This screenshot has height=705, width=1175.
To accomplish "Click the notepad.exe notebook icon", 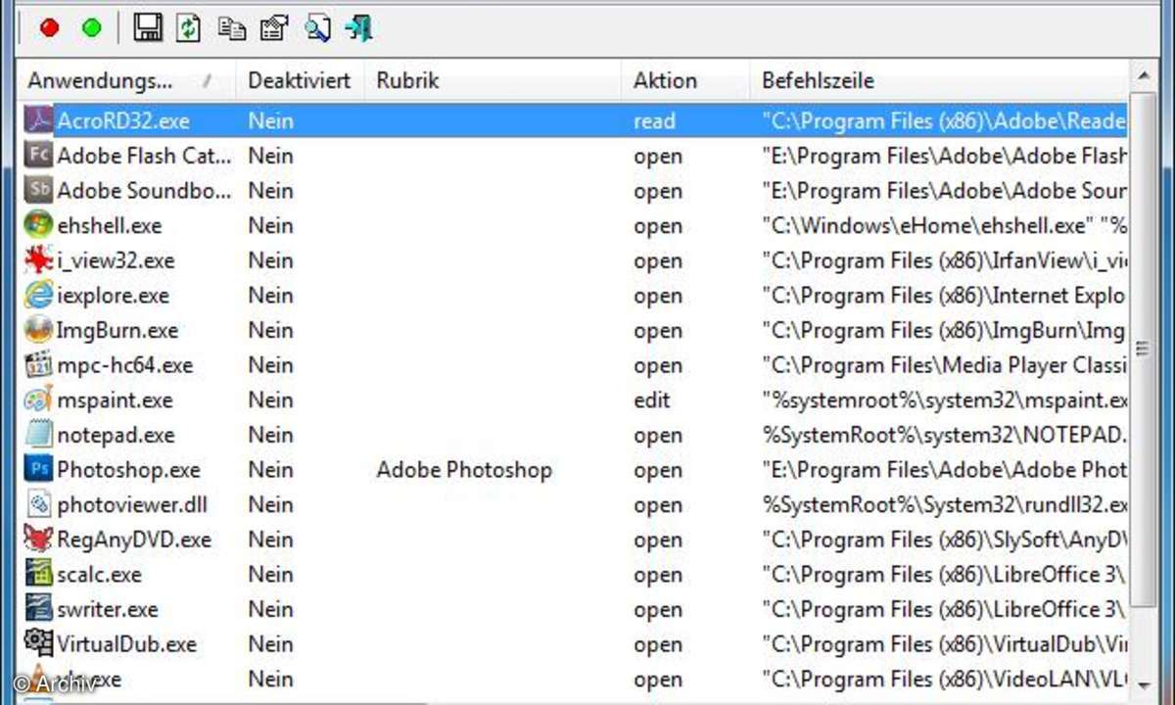I will pos(38,435).
